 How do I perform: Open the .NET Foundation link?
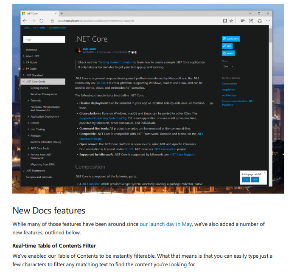click(165, 149)
